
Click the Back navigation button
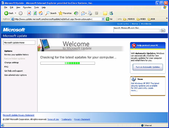(9, 13)
